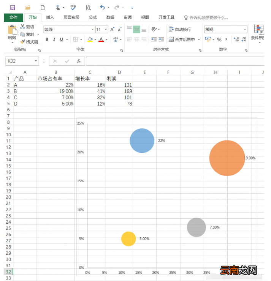Switch to the 公式 Formulas tab

(93, 17)
